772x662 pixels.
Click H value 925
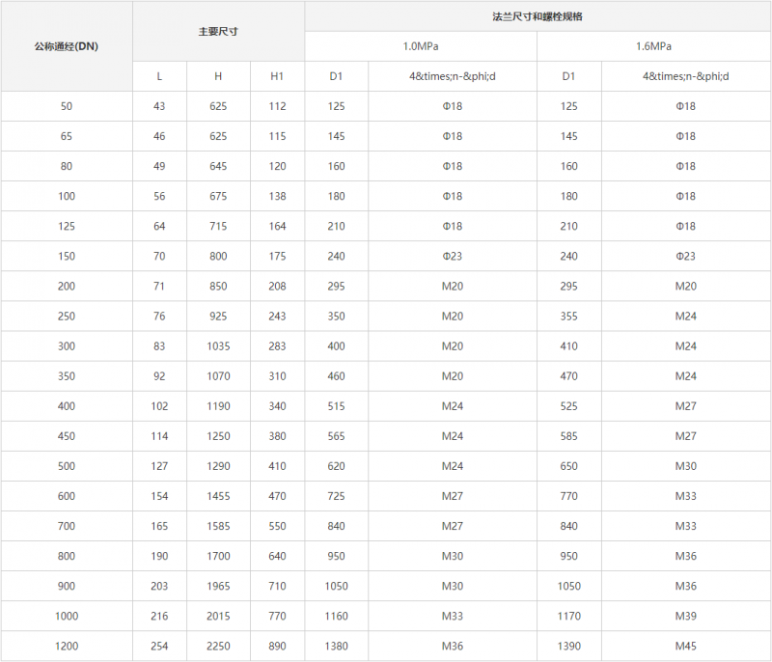218,317
